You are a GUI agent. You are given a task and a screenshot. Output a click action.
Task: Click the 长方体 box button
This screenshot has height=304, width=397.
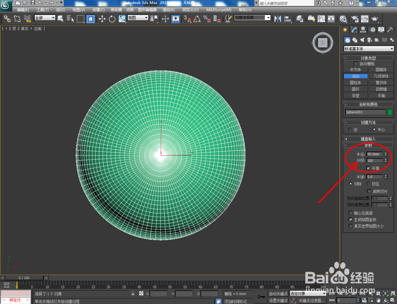(x=355, y=70)
